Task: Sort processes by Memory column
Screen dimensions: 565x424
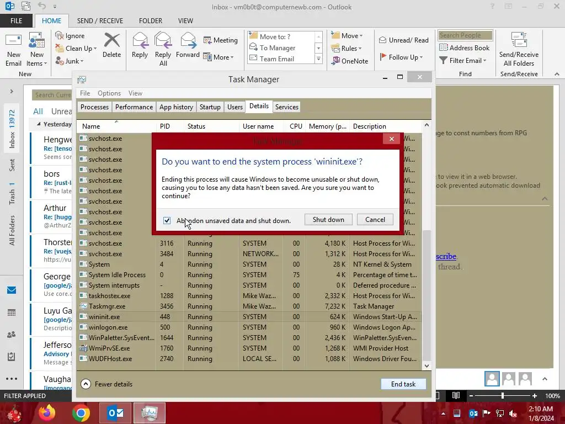Action: pos(328,126)
